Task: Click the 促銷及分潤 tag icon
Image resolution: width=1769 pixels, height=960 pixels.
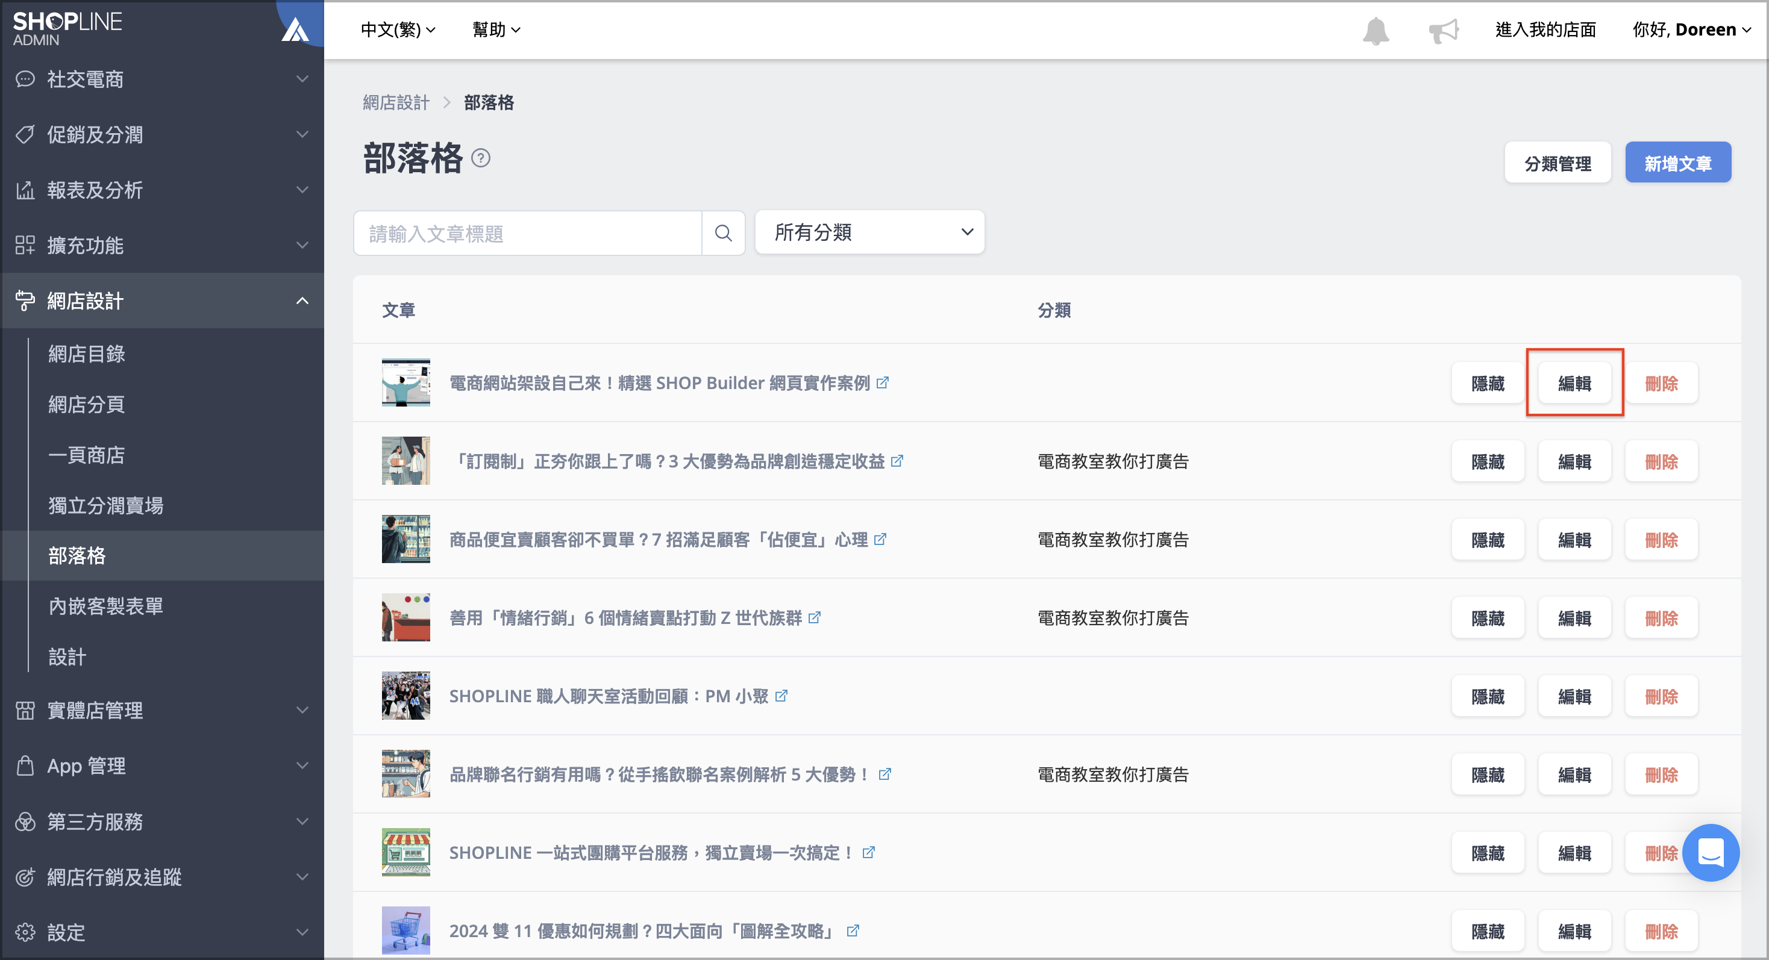Action: (25, 134)
